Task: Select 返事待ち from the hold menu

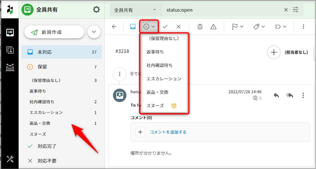Action: coord(155,52)
